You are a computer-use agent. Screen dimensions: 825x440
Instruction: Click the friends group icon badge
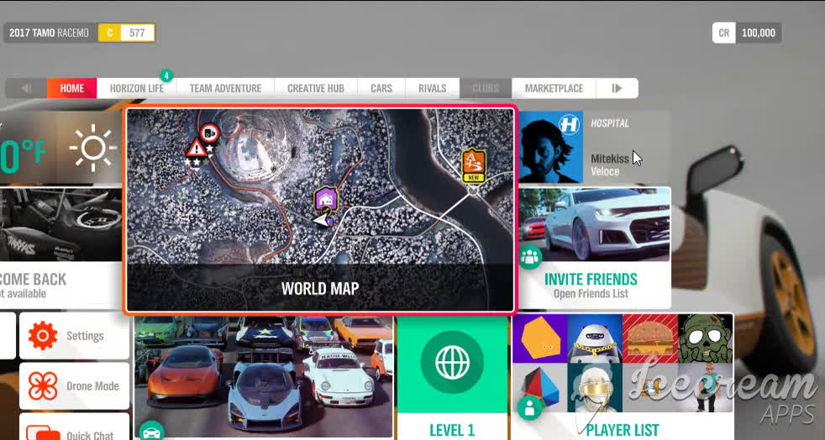[x=530, y=257]
